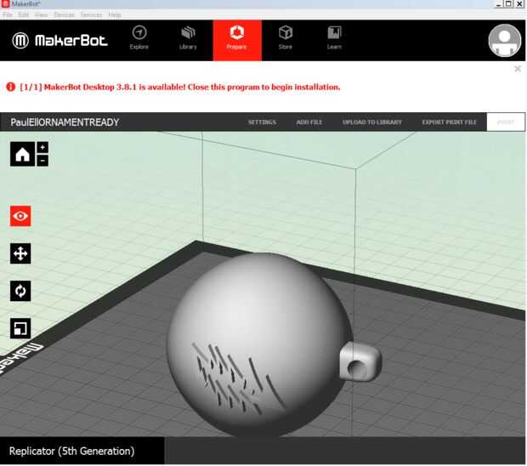Click EXPORT PRINT FILE
This screenshot has height=466, width=527.
click(x=449, y=122)
